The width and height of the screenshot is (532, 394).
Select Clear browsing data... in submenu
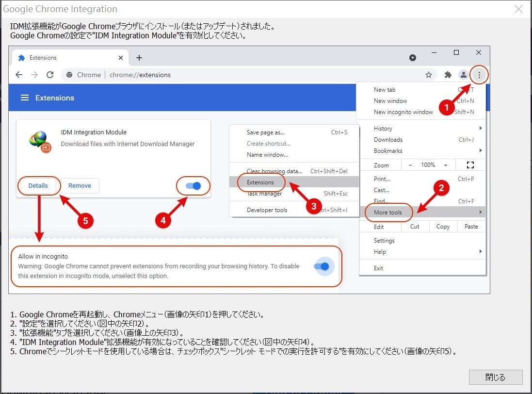[274, 171]
